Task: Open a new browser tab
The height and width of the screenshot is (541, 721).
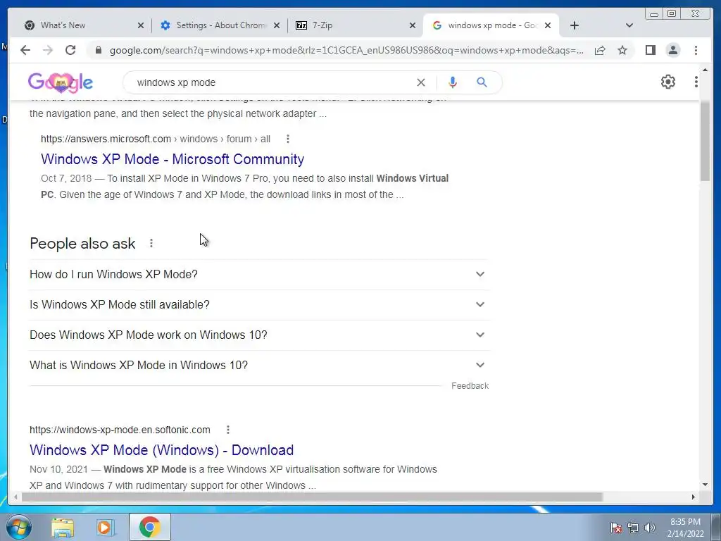Action: pyautogui.click(x=575, y=25)
